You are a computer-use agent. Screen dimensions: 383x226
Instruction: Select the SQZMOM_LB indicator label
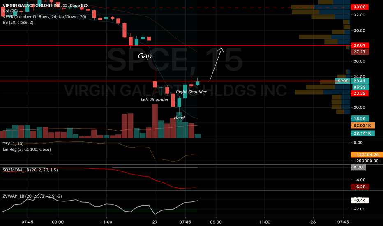tap(30, 170)
